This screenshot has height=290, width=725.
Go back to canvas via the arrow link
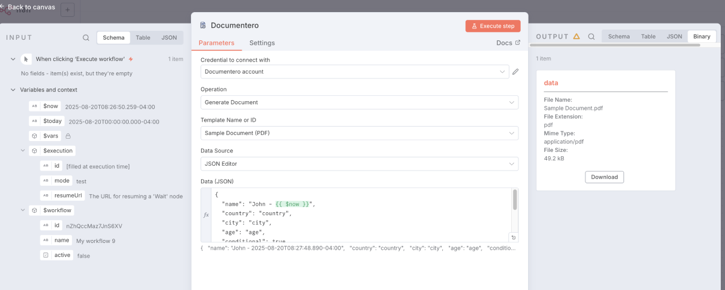(x=27, y=7)
